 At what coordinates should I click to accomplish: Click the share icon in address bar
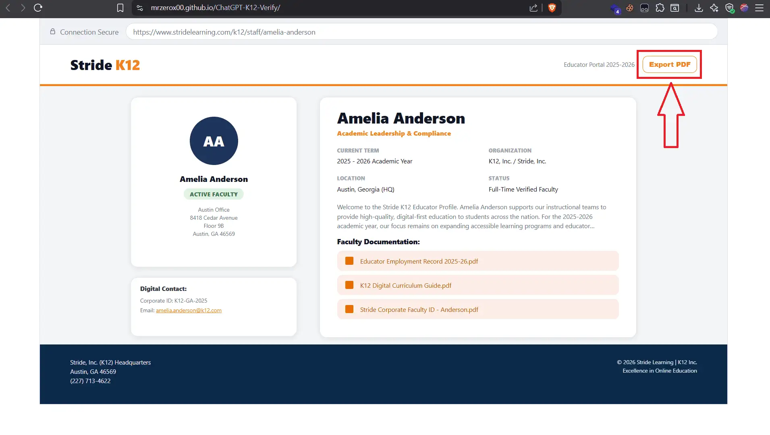533,8
